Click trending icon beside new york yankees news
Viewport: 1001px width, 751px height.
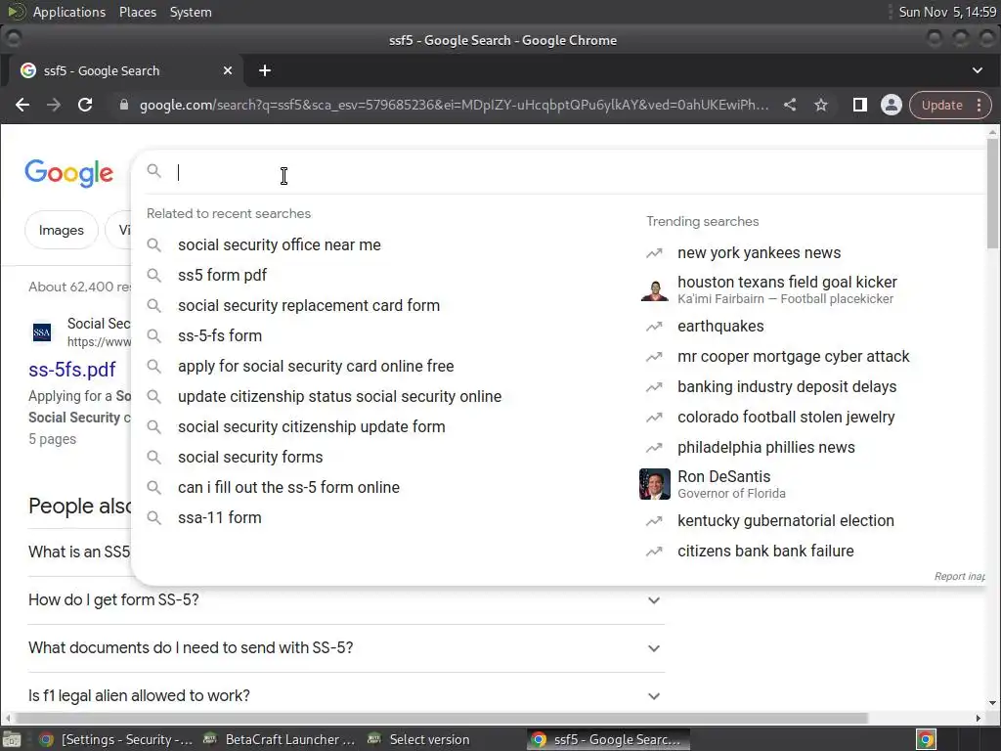654,253
